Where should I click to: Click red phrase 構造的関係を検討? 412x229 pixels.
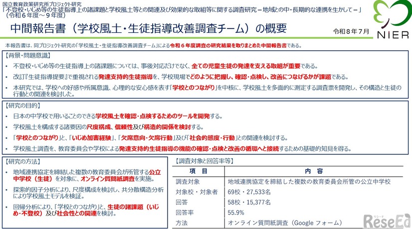167,127
